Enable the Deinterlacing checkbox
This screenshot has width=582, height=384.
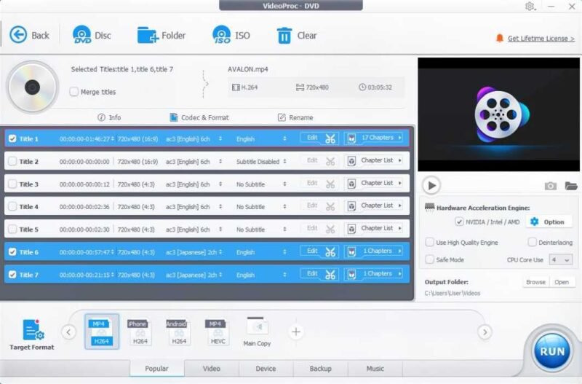point(532,243)
